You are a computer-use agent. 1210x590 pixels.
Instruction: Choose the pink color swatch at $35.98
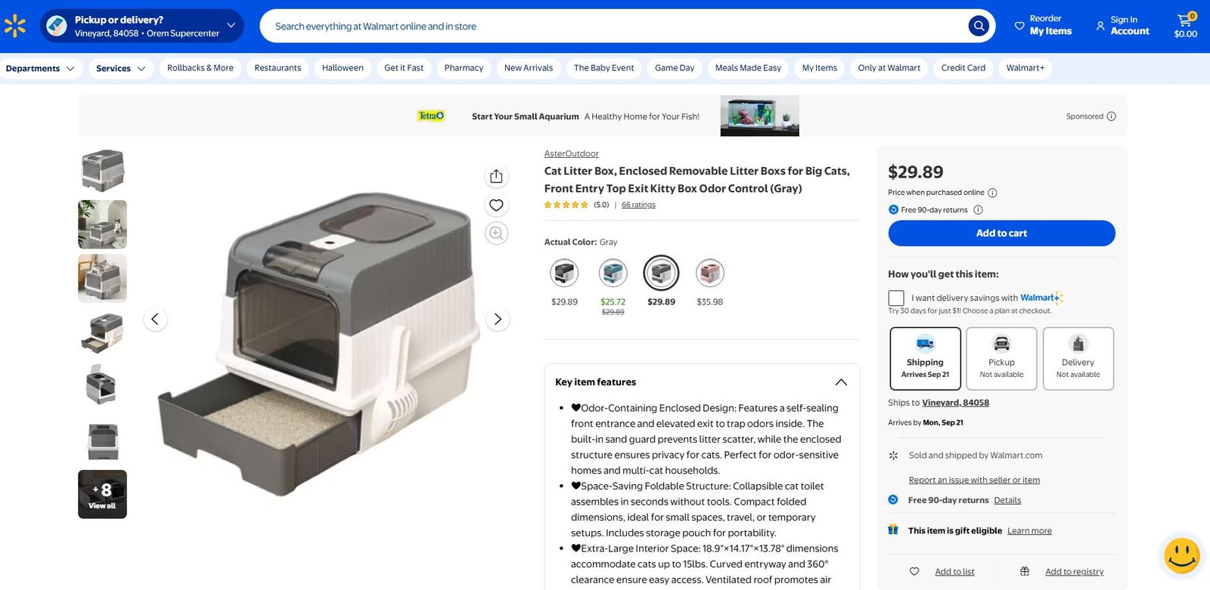point(709,273)
